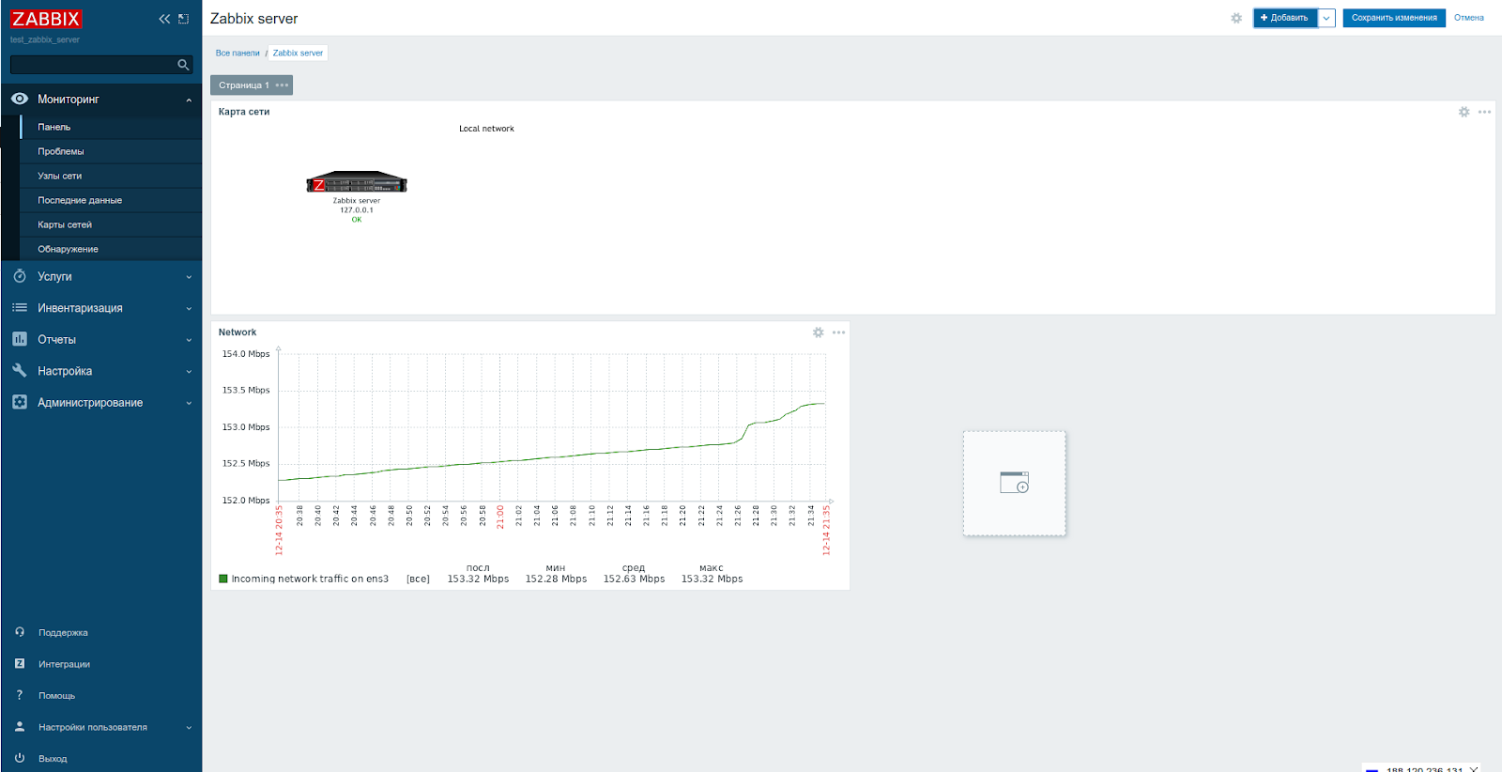This screenshot has height=772, width=1502.
Task: Expand the Настройка menu section
Action: click(101, 371)
